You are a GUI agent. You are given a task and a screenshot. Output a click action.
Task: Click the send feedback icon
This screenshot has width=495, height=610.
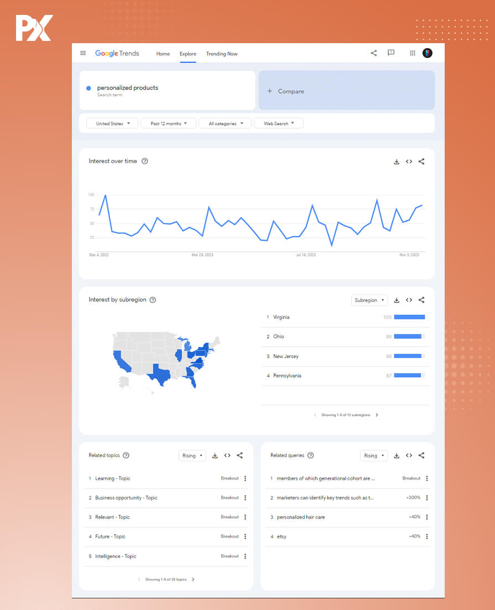point(391,53)
